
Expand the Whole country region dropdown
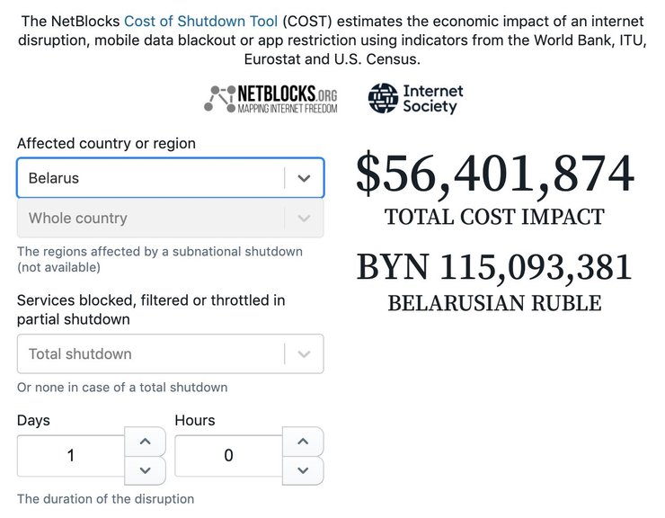pyautogui.click(x=304, y=218)
